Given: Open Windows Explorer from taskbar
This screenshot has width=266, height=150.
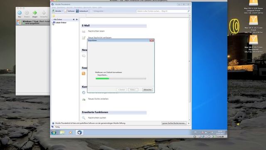Looking at the screenshot, I should tap(62, 132).
